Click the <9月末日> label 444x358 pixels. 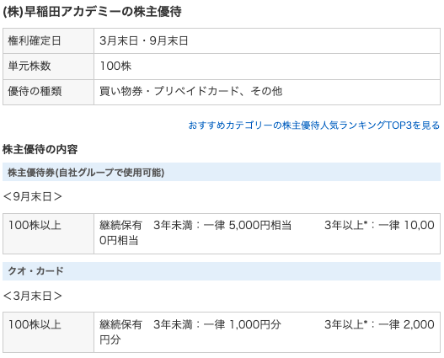pyautogui.click(x=32, y=196)
